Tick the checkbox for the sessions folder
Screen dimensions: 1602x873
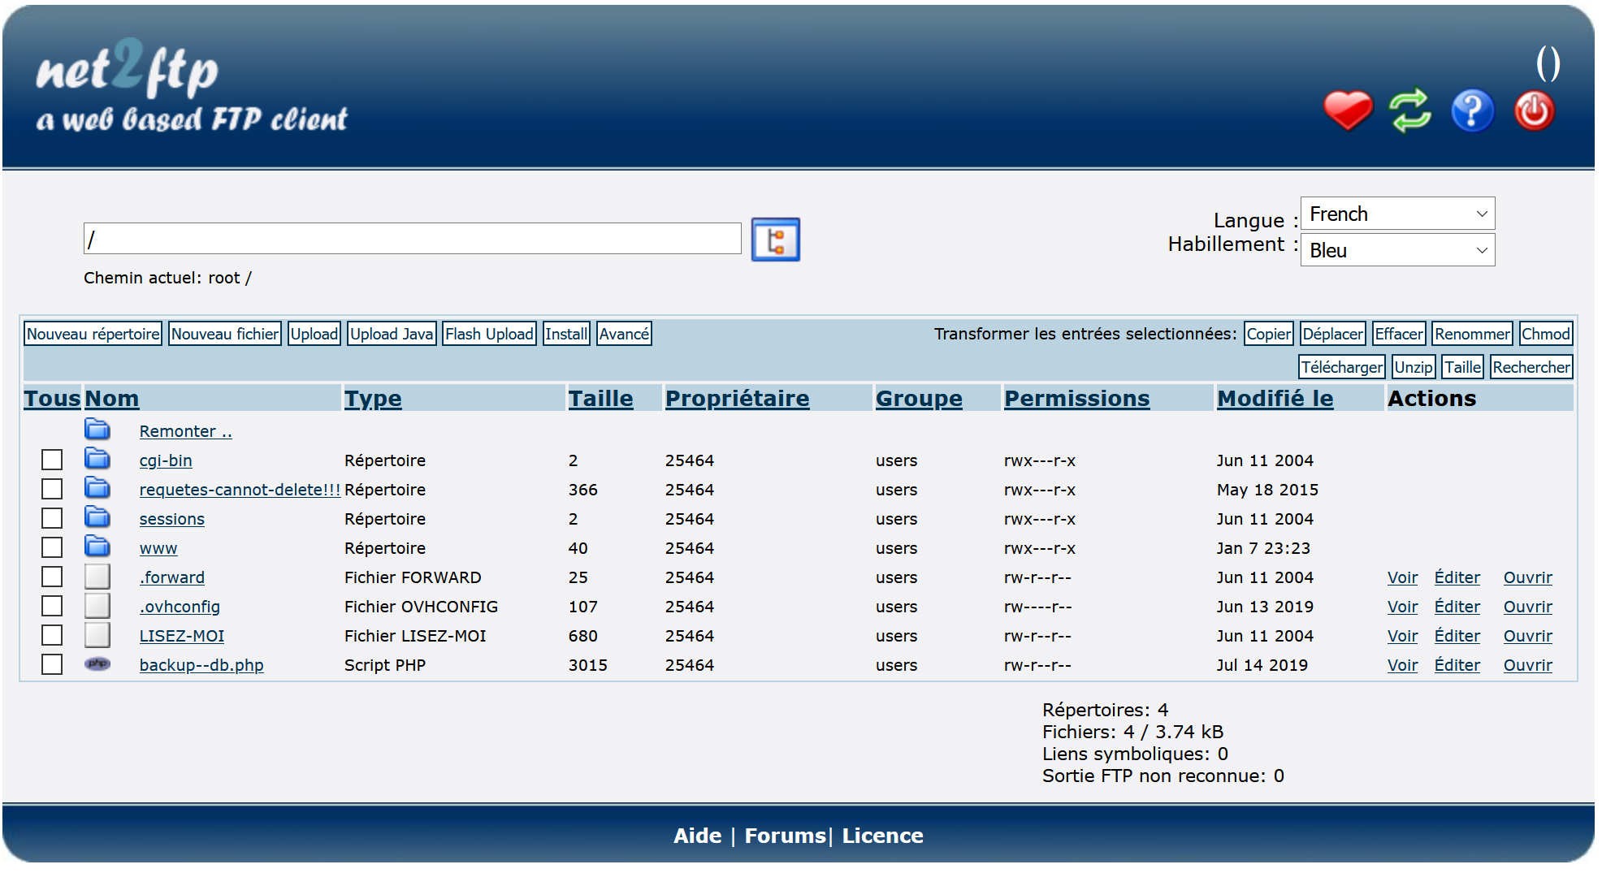pyautogui.click(x=52, y=518)
